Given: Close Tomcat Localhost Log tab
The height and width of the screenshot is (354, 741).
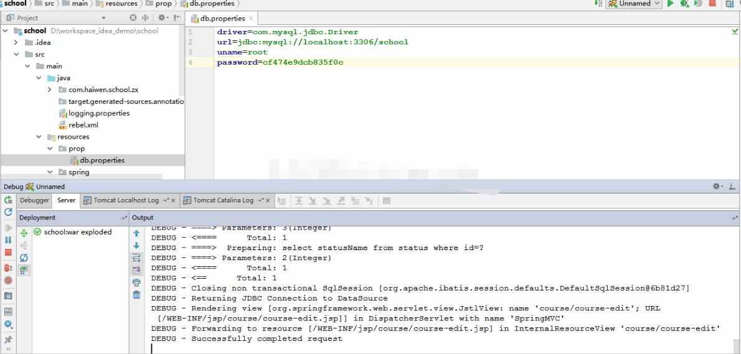Looking at the screenshot, I should click(x=173, y=200).
